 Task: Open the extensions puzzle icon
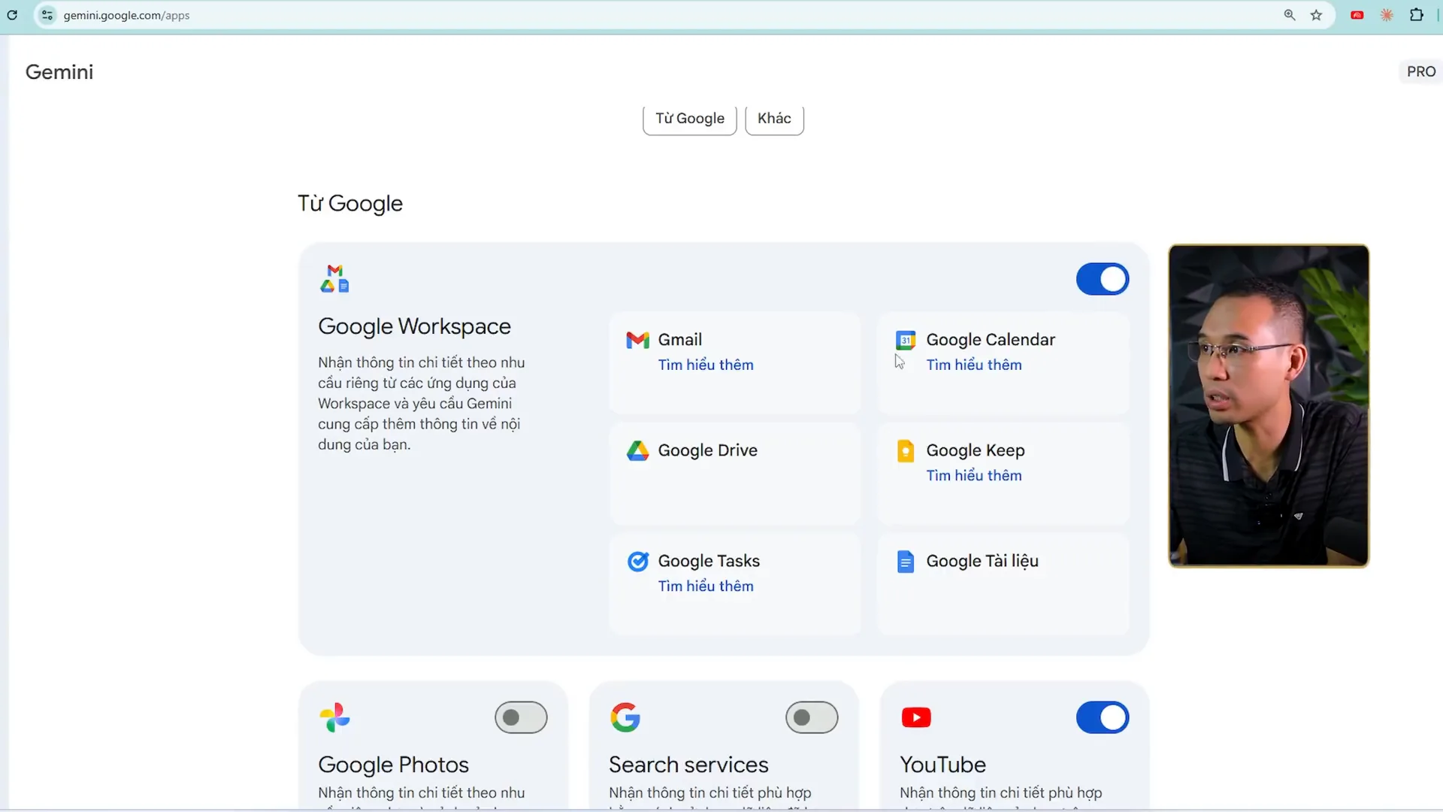[1417, 15]
